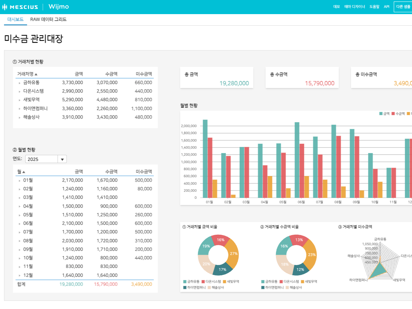Expand the 하이앤컴퍼니 customer row
This screenshot has width=412, height=309.
(19, 109)
